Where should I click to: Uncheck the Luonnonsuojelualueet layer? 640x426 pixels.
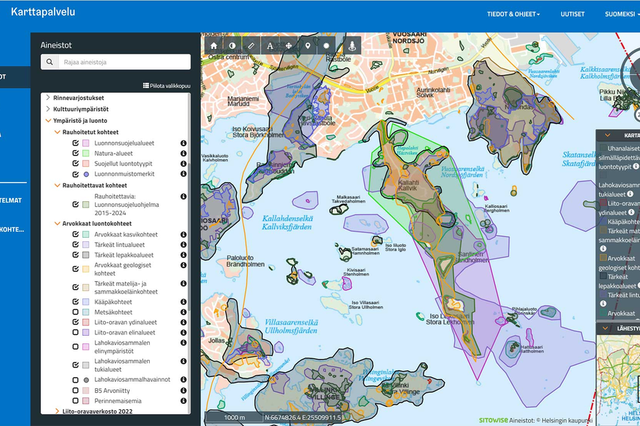76,143
